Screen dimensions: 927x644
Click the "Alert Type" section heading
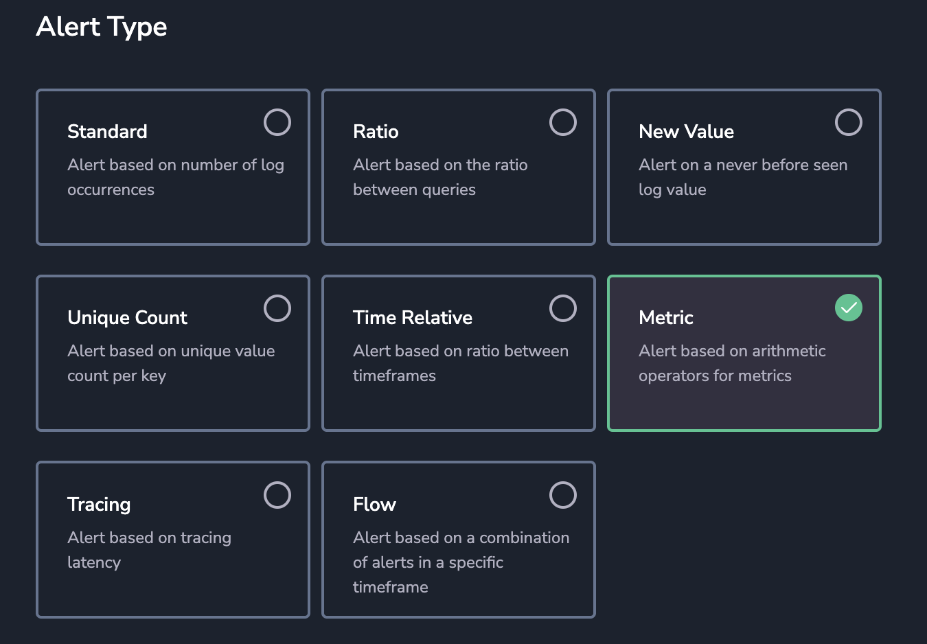[102, 27]
